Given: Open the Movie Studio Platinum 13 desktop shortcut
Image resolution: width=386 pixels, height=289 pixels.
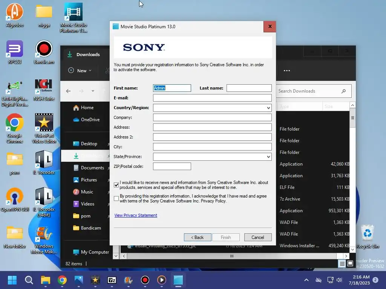Looking at the screenshot, I should [x=74, y=18].
